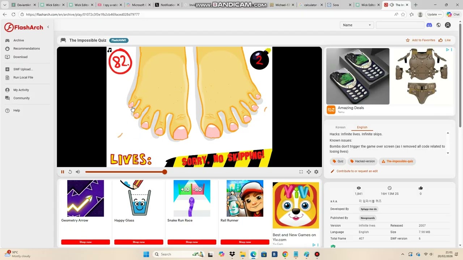Click Shop now under Geometry Arrow
The width and height of the screenshot is (463, 260).
tap(85, 242)
